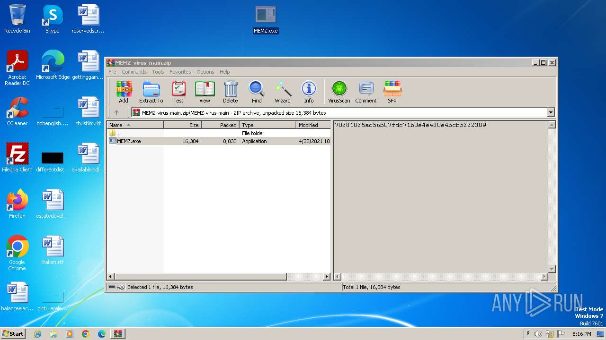
Task: Open the Tools menu
Action: [158, 72]
